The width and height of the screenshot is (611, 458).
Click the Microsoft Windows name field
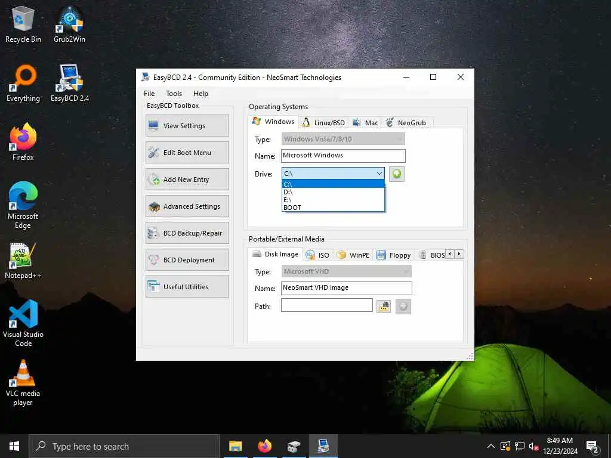pos(343,156)
